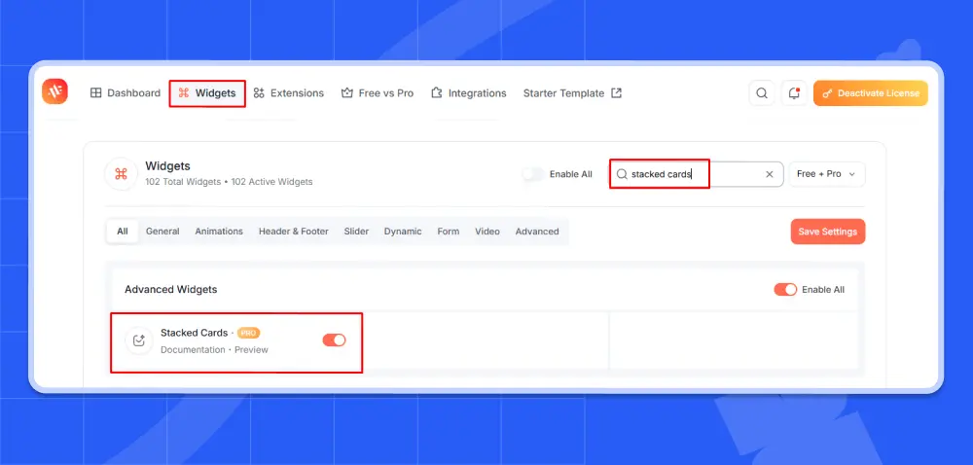Click the orange plugin logo icon
This screenshot has width=973, height=465.
point(54,91)
